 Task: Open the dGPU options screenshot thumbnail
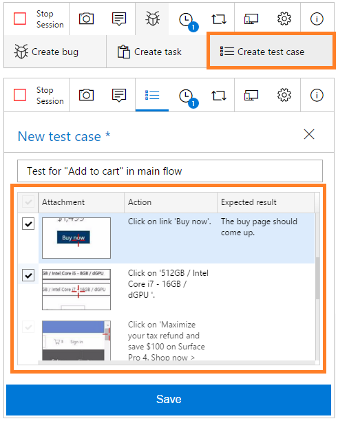76,290
